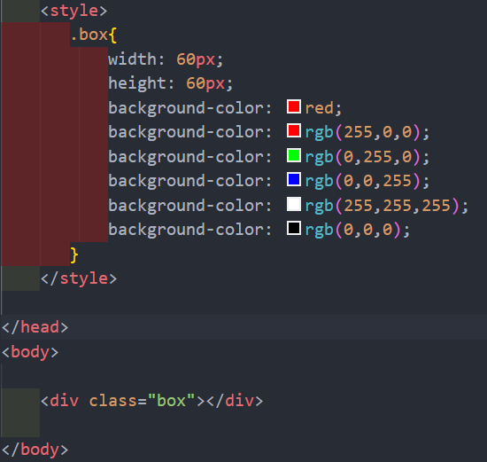Image resolution: width=487 pixels, height=462 pixels.
Task: Open the swatch for rgb(255,0,0)
Action: click(293, 130)
